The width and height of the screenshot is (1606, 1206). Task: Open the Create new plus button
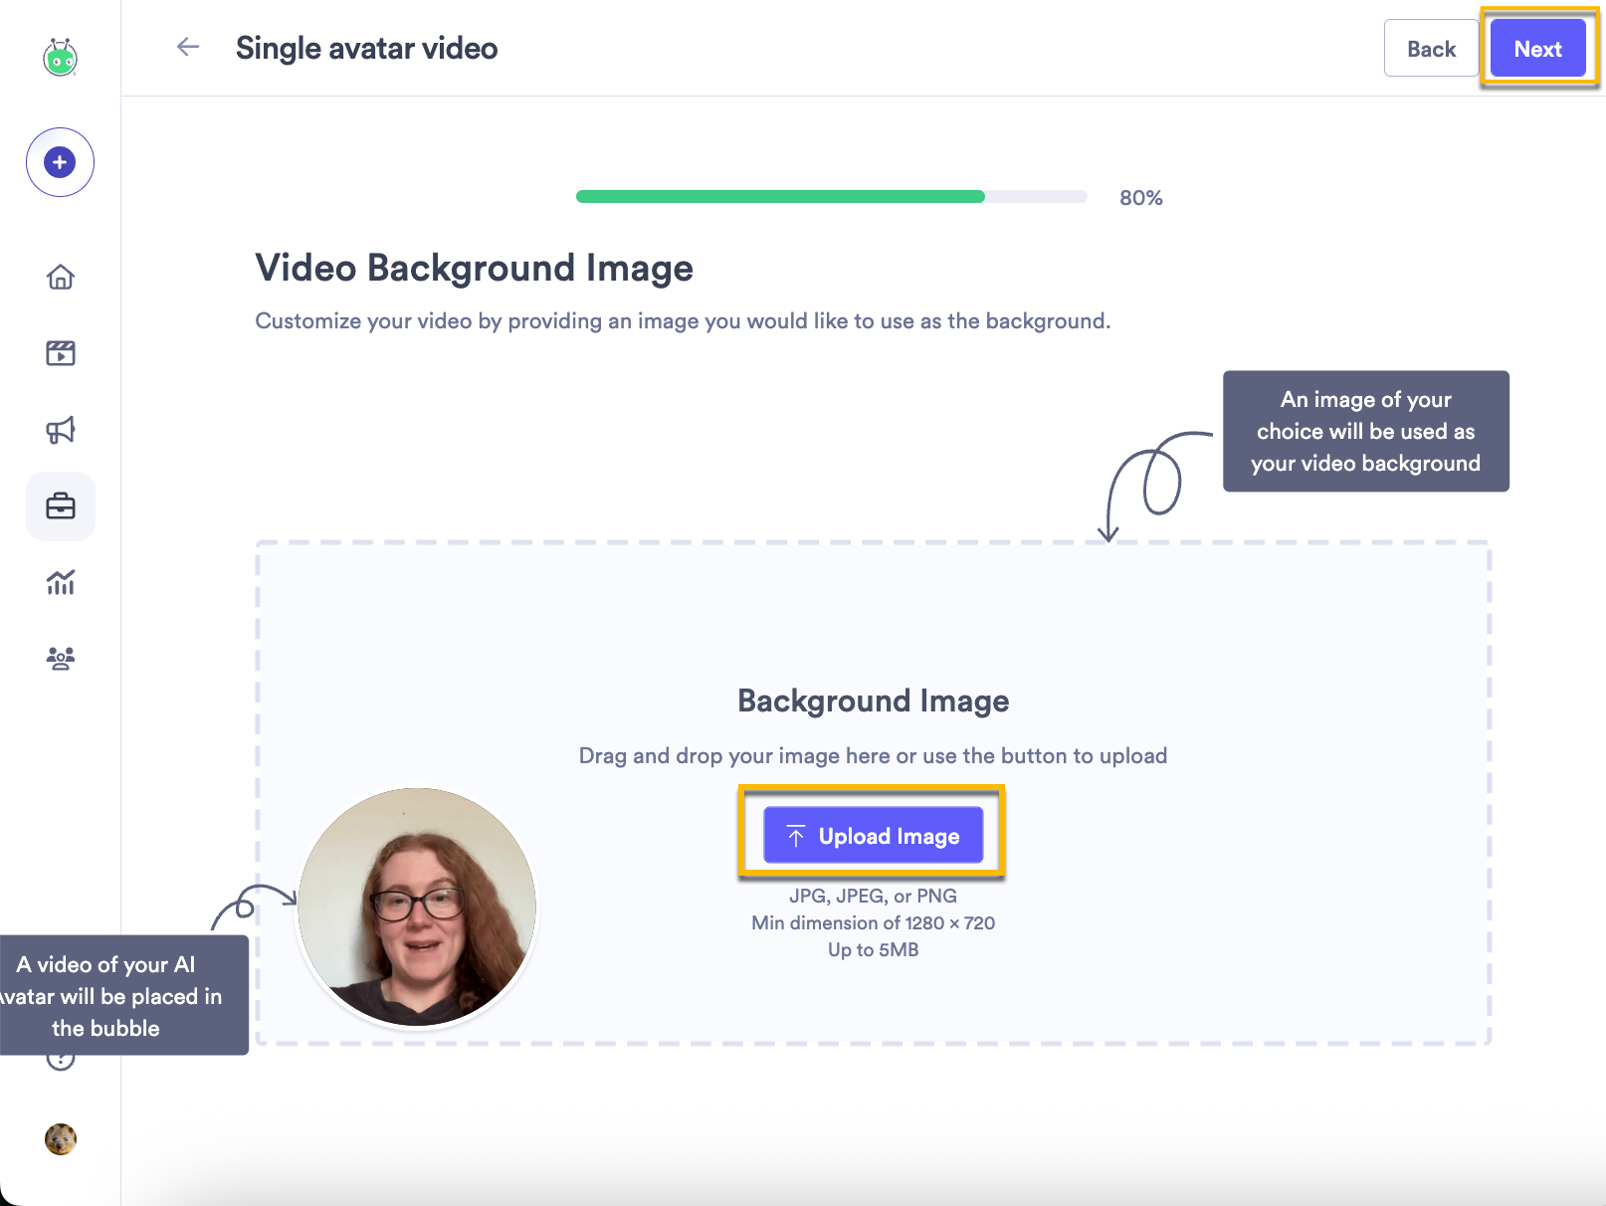(x=60, y=162)
